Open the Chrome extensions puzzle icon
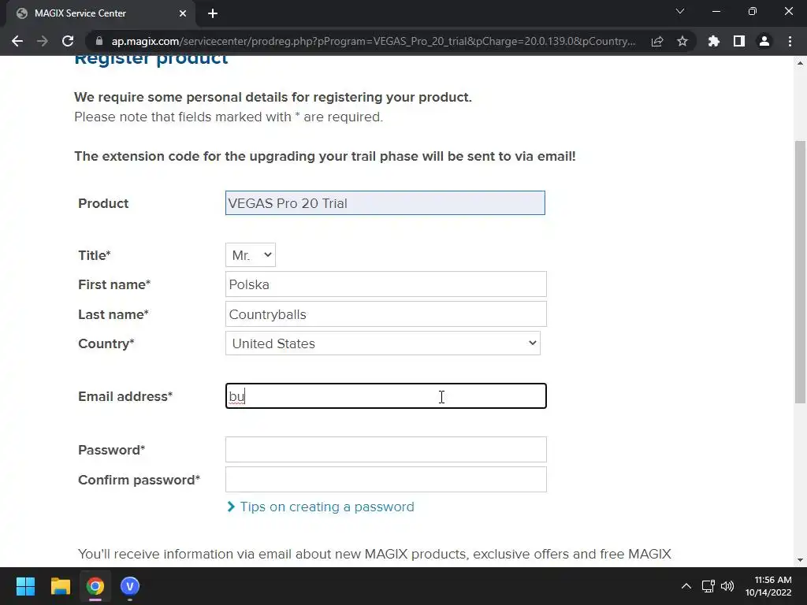This screenshot has width=807, height=605. pyautogui.click(x=713, y=41)
